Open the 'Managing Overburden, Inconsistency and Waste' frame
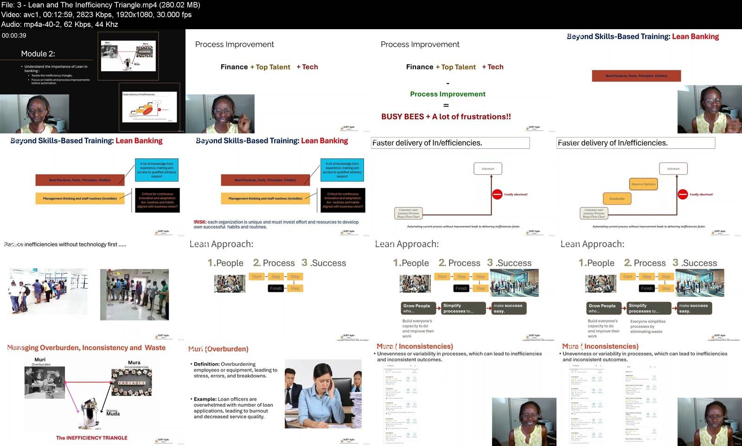The width and height of the screenshot is (742, 446). (x=93, y=394)
